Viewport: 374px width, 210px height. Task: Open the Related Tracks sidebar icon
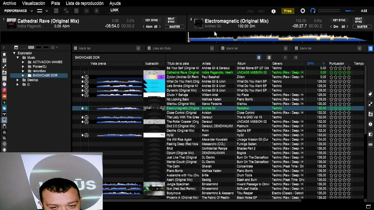point(4,66)
